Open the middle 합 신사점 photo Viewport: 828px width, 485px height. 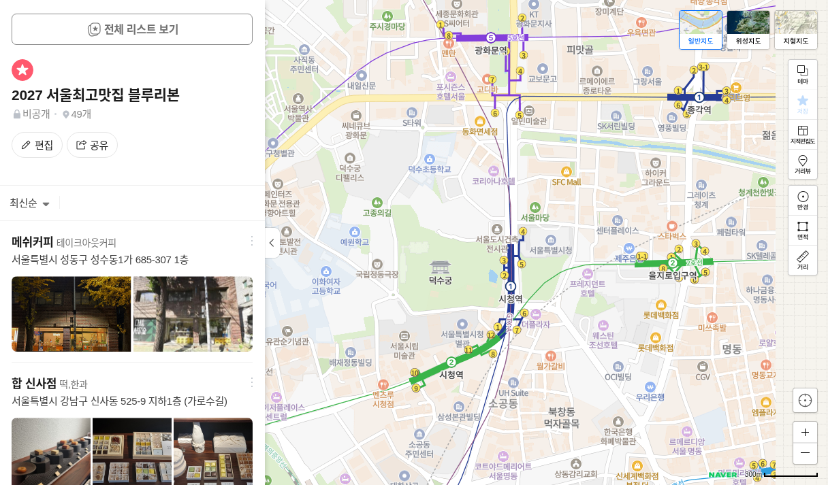(132, 451)
